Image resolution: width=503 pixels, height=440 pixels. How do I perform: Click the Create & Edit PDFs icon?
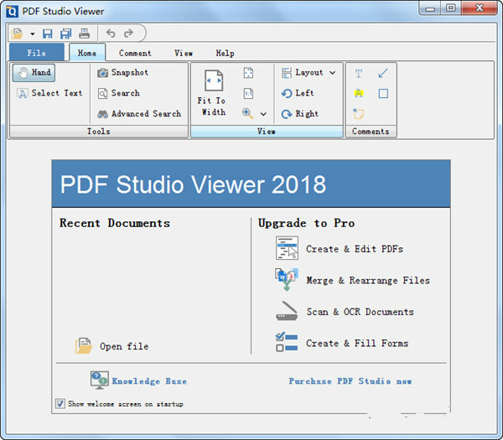pyautogui.click(x=287, y=248)
